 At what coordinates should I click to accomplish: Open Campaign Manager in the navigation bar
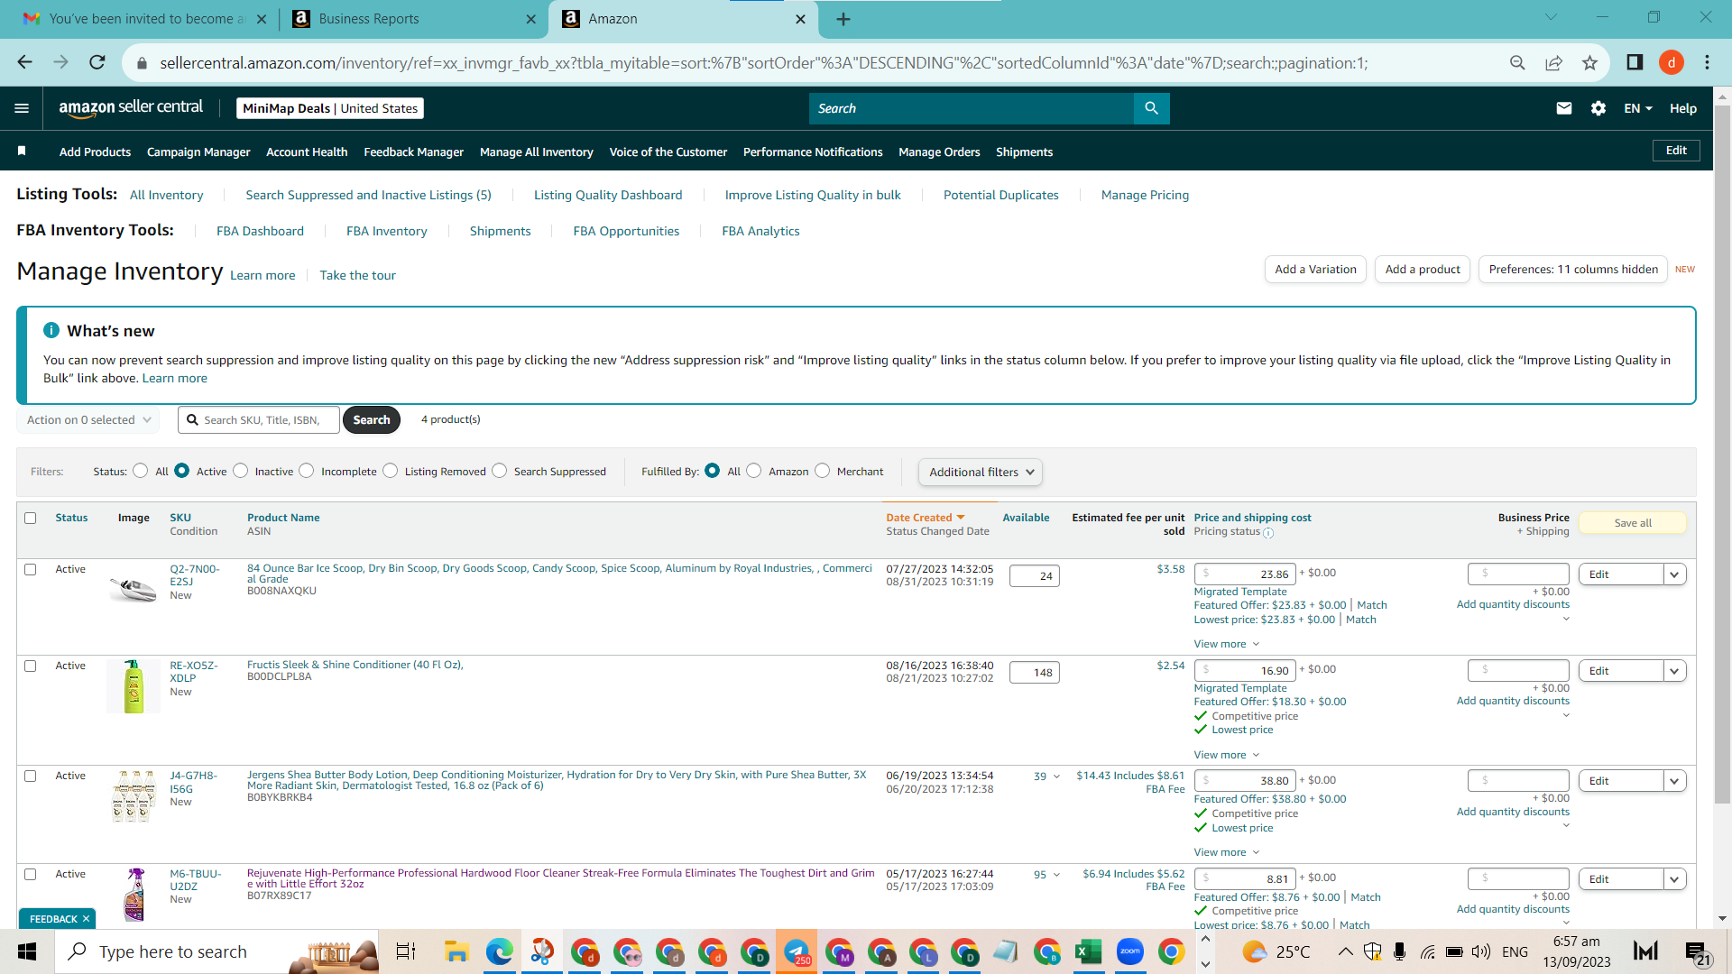(x=198, y=152)
